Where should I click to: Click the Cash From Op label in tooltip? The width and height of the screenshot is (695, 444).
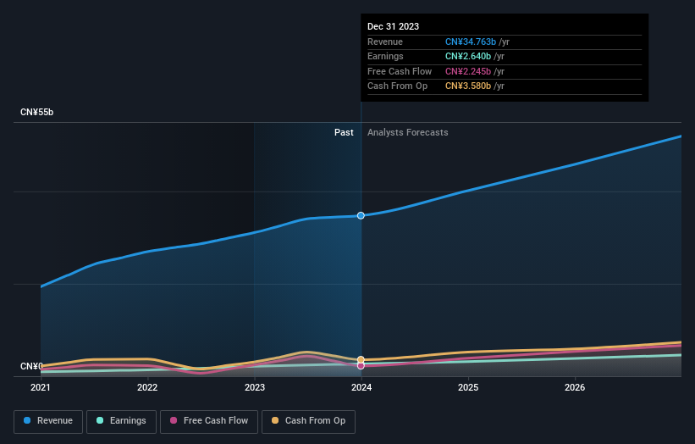(397, 86)
